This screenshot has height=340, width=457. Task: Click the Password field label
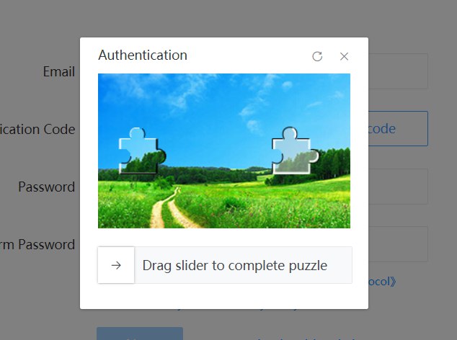point(47,187)
